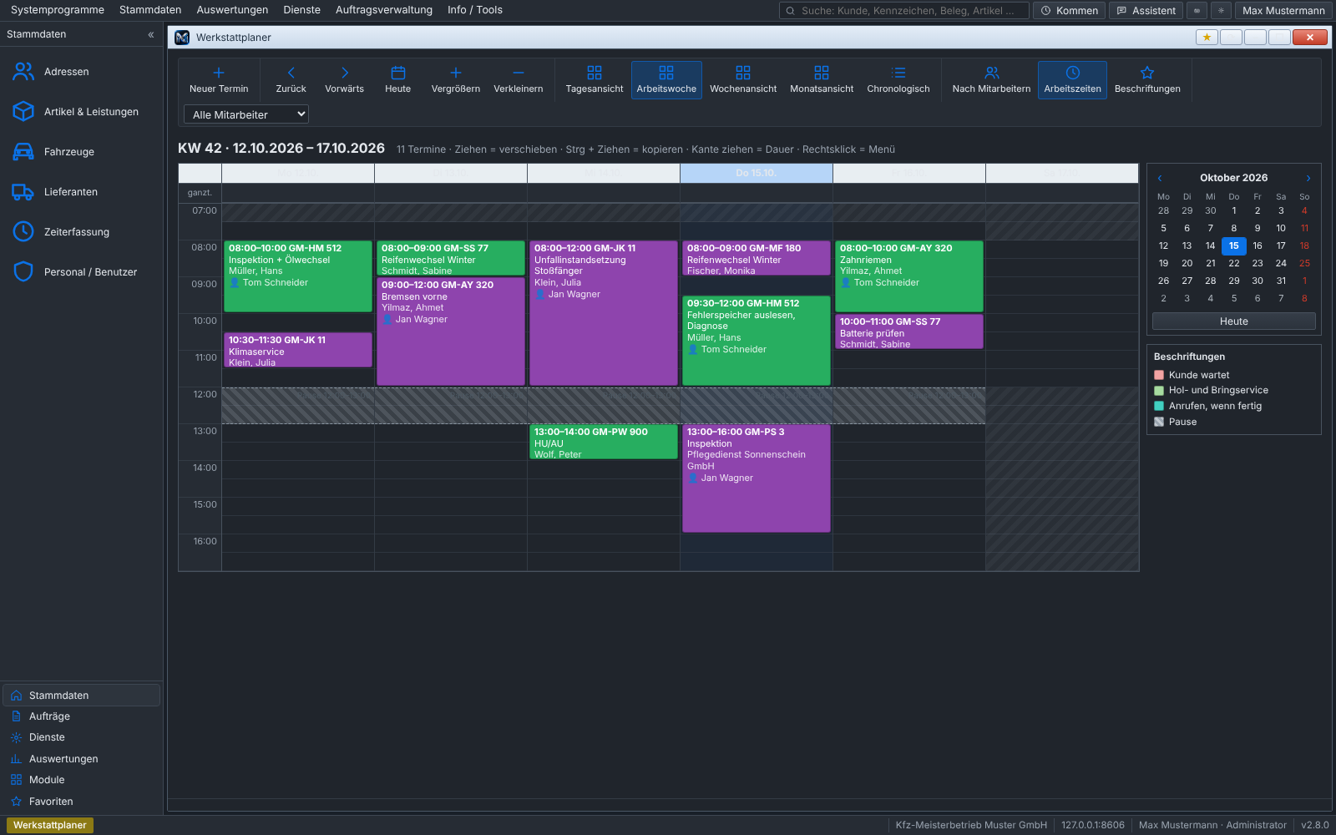Open Zeiterfassung in the sidebar

[82, 232]
